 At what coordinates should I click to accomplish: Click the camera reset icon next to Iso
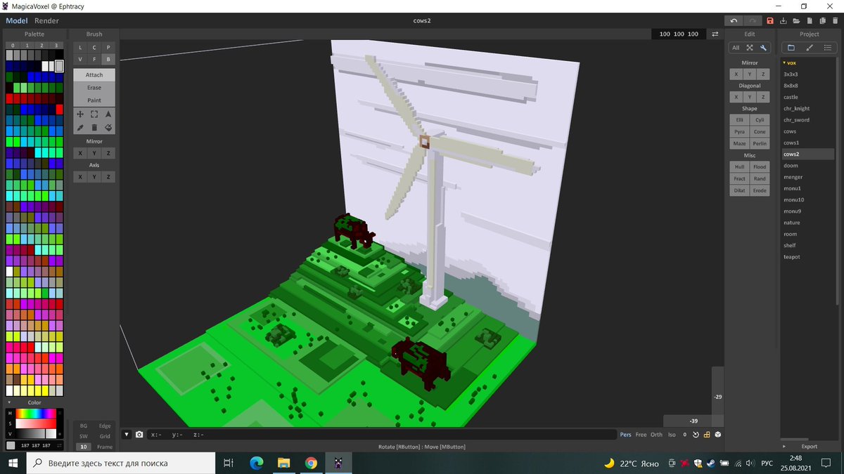(x=695, y=435)
